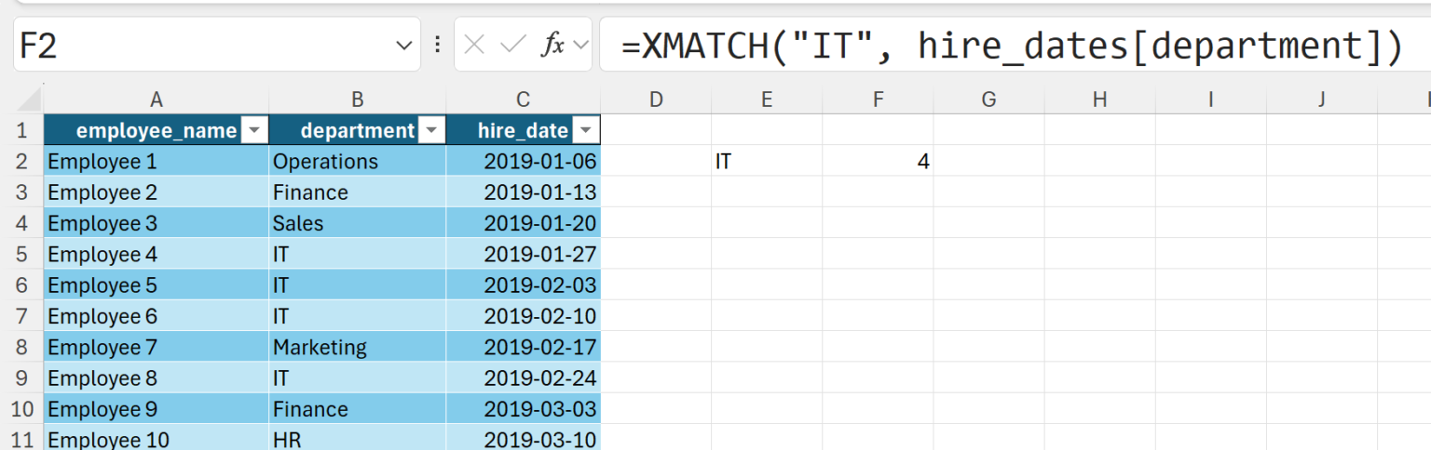Select row 1 header

pyautogui.click(x=21, y=130)
